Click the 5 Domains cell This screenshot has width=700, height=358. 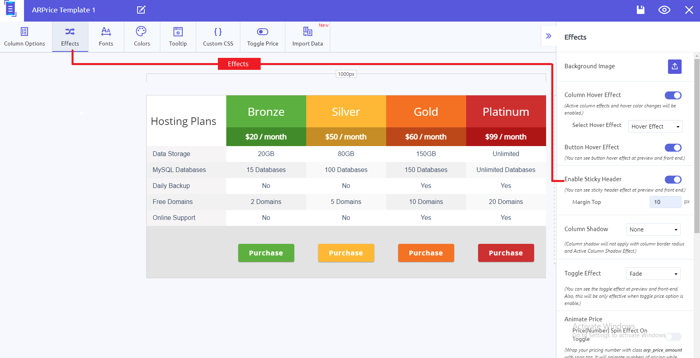pos(346,202)
